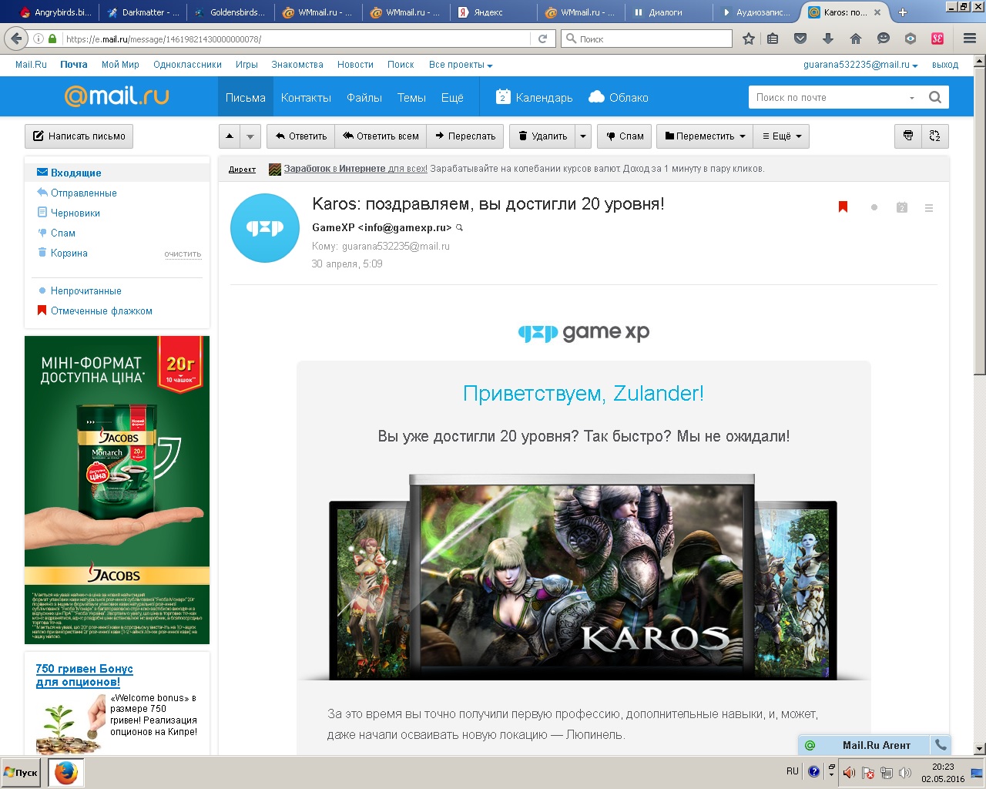Save page to Pocket icon

pyautogui.click(x=800, y=39)
